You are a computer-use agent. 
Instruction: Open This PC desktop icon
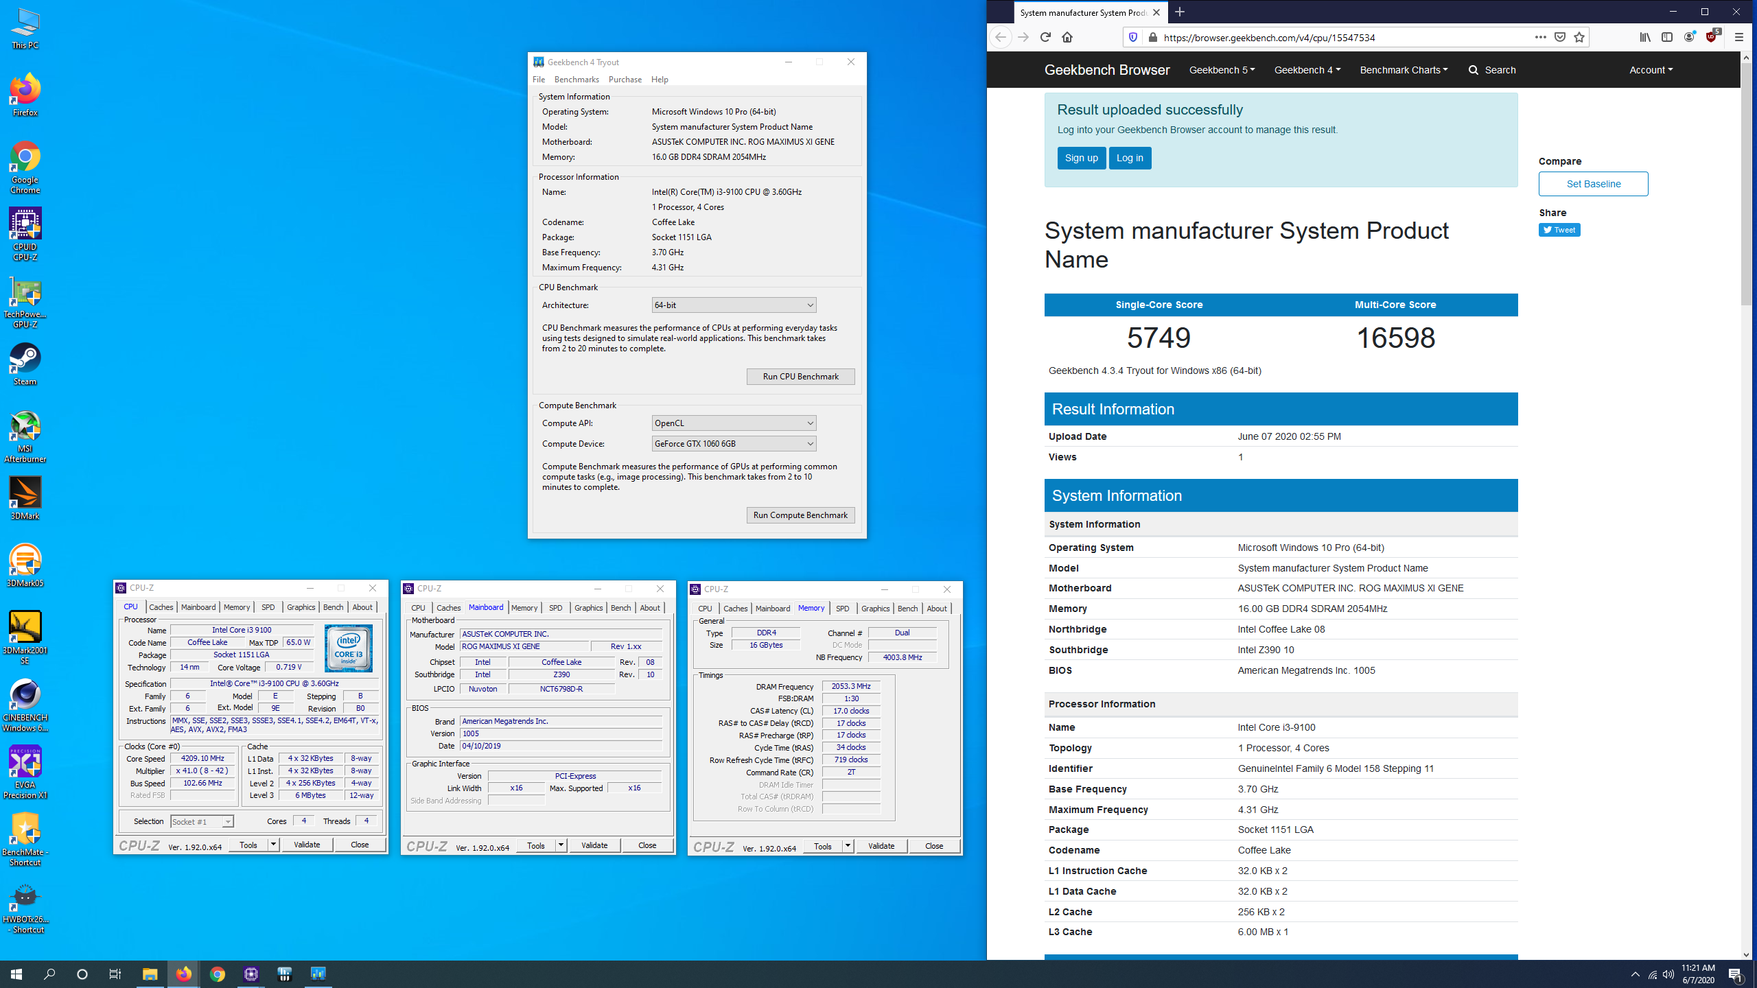25,28
